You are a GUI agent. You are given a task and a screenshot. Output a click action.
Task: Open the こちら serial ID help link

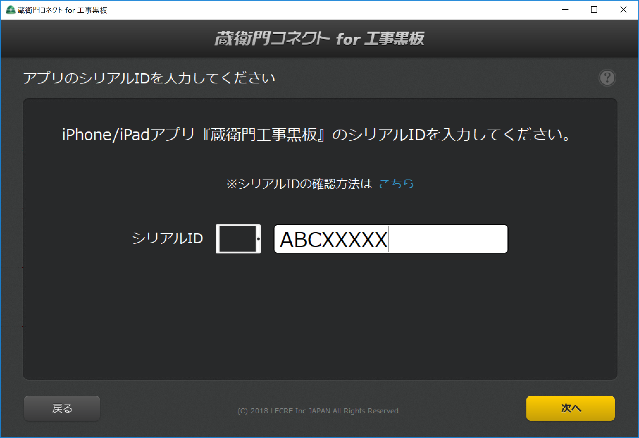pyautogui.click(x=396, y=184)
